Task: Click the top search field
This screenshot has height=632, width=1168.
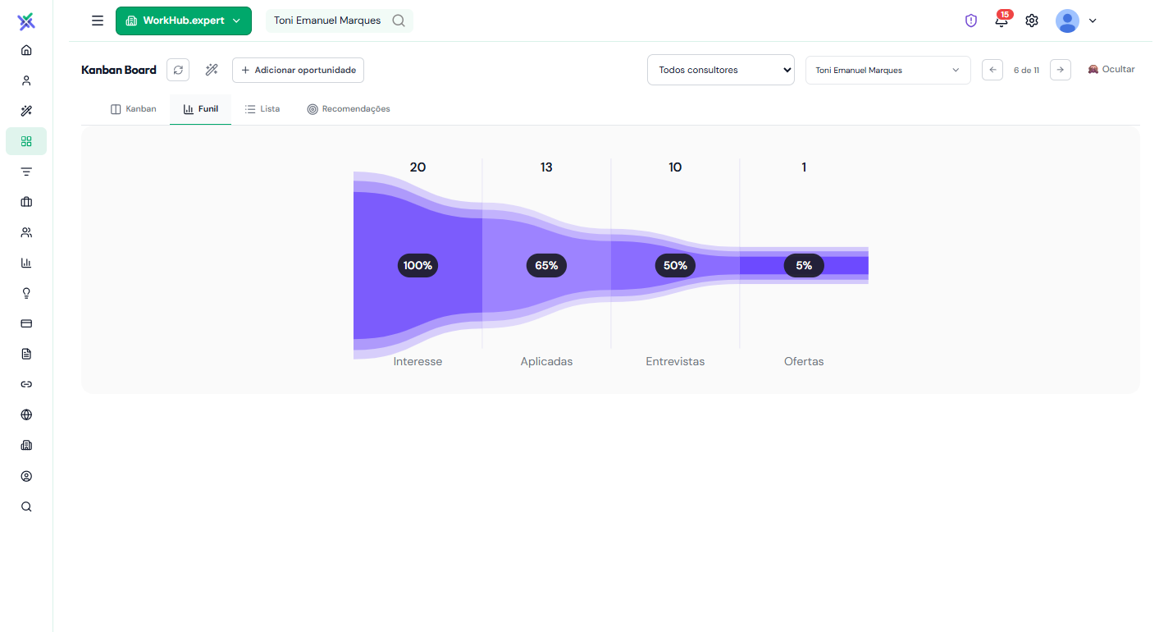Action: 340,21
